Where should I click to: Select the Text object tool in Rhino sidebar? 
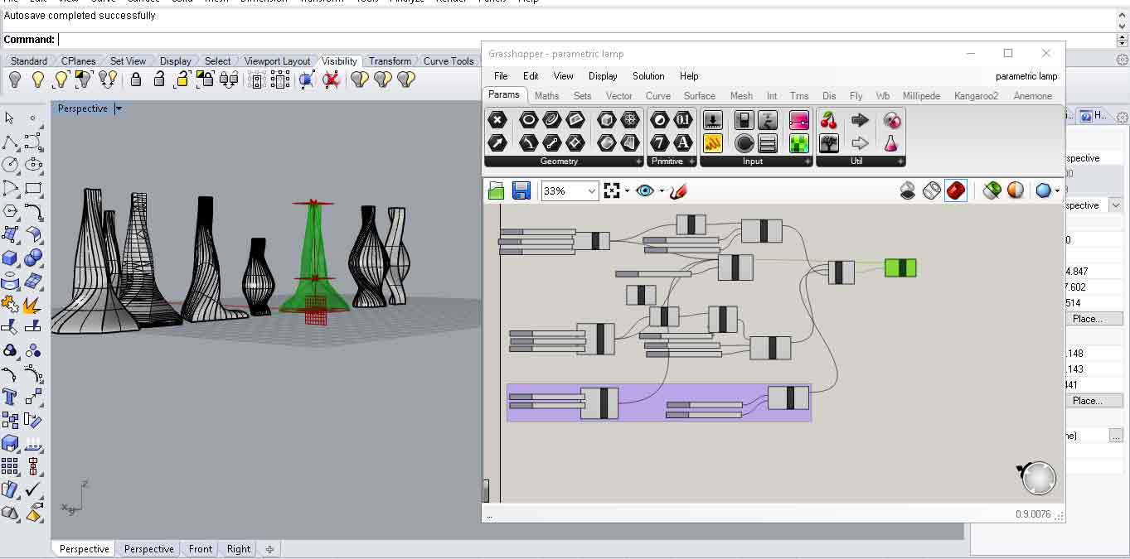click(x=10, y=397)
